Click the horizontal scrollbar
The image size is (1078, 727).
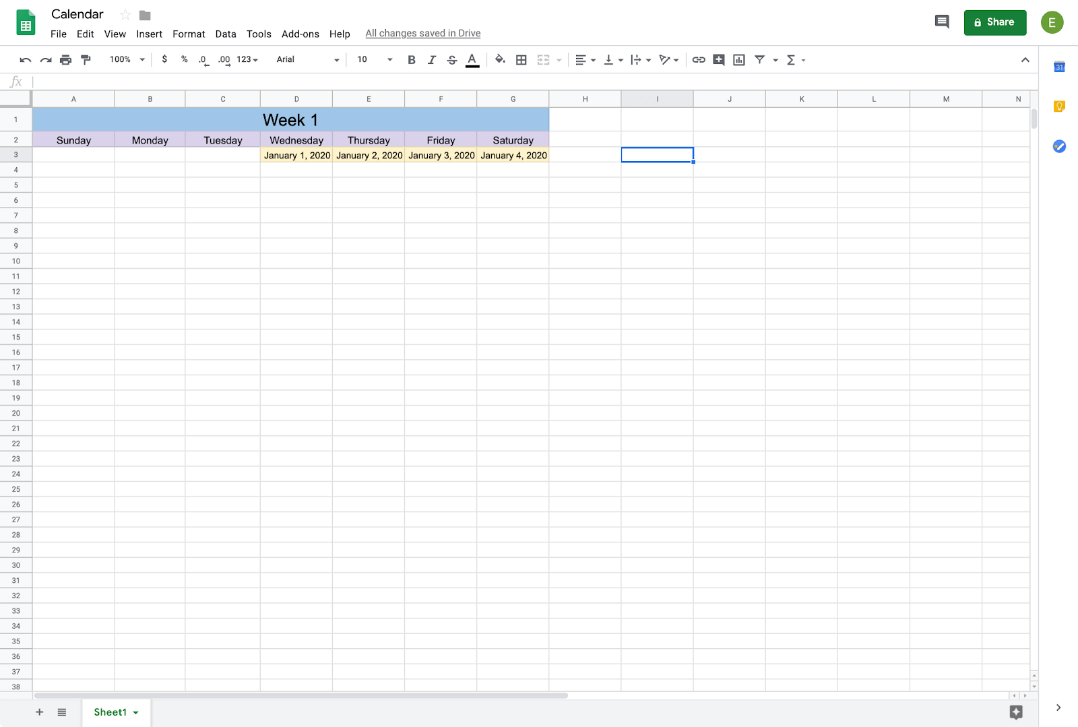point(301,695)
